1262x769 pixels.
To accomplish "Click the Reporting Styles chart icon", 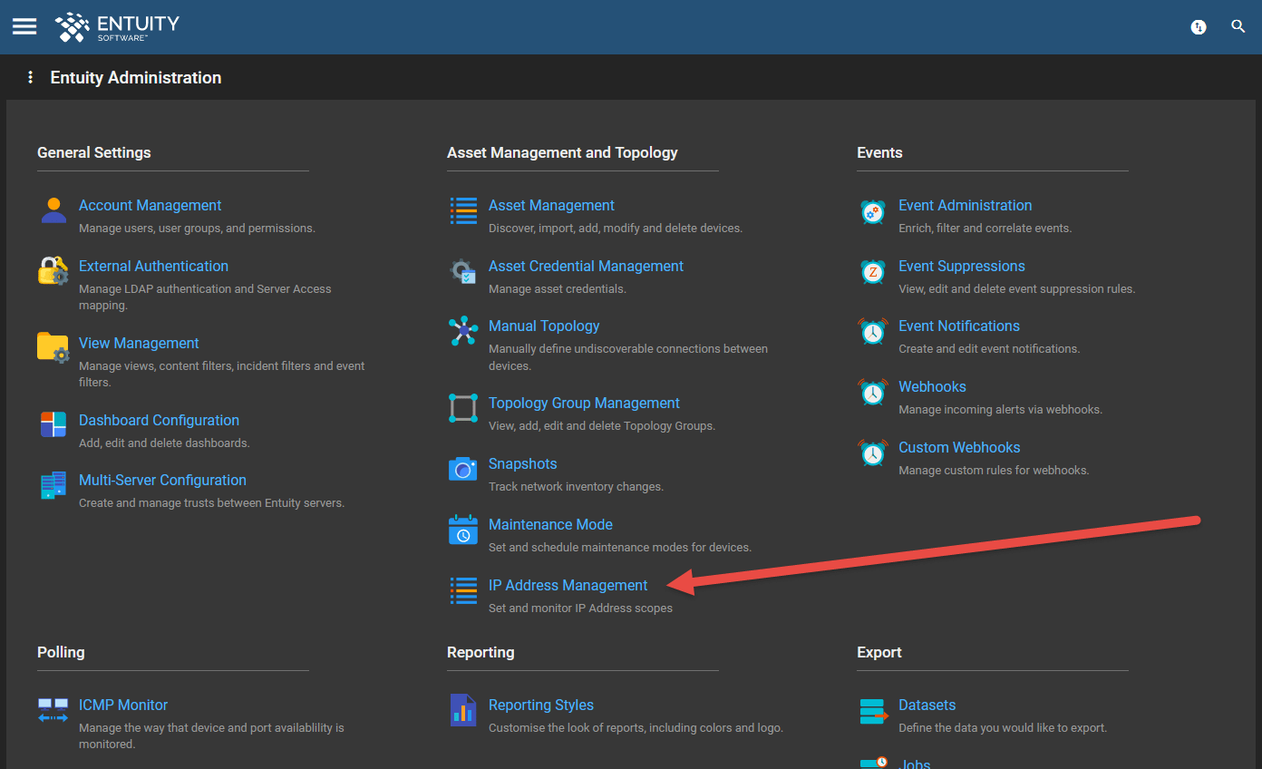I will coord(463,710).
